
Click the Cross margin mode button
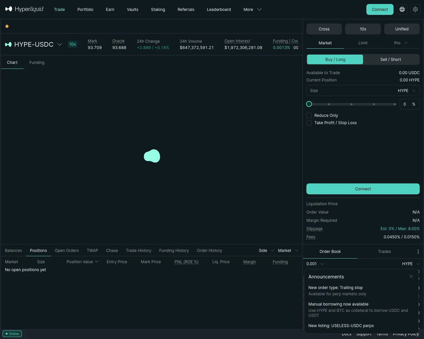[x=324, y=29]
